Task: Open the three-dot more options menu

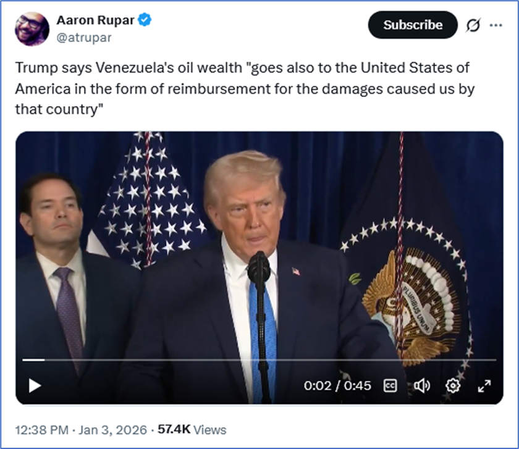Action: pos(496,25)
